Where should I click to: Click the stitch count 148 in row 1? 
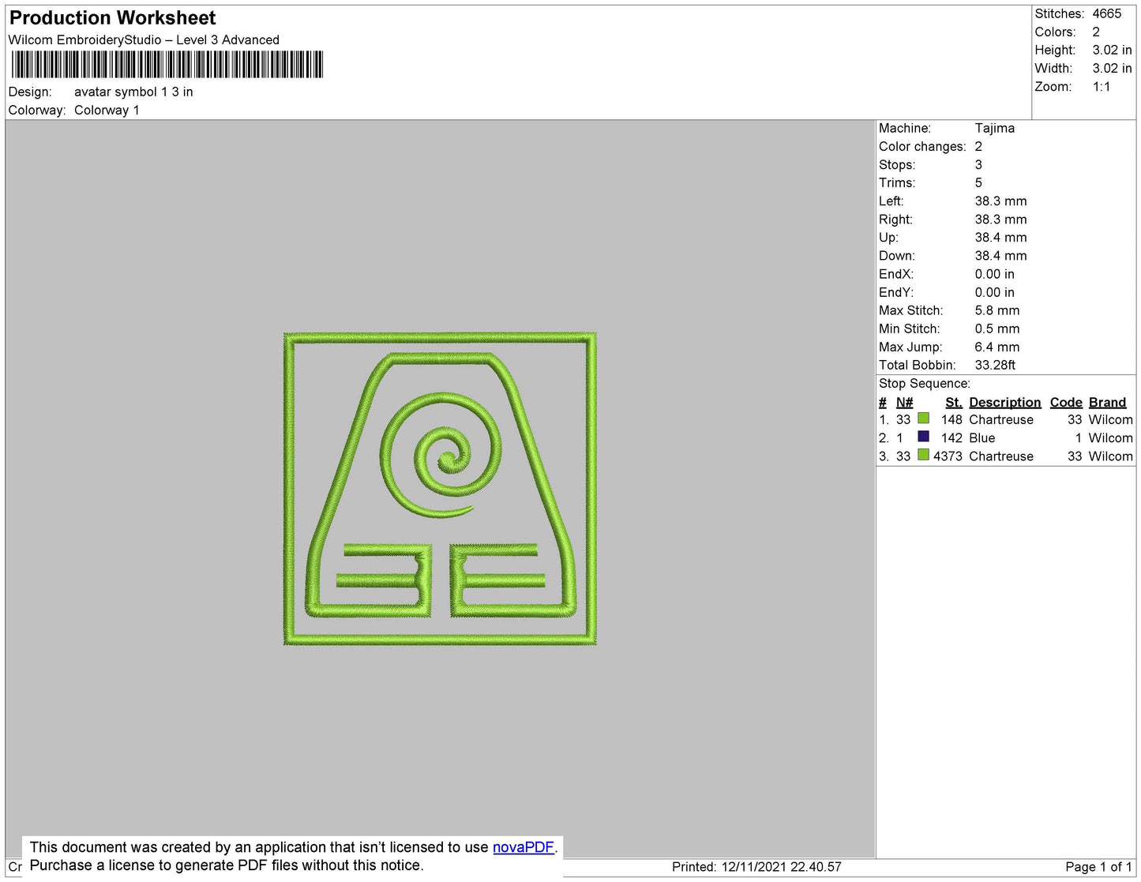pos(951,419)
